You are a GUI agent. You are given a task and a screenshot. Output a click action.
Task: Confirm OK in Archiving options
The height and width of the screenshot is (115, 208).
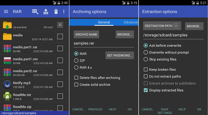130,109
